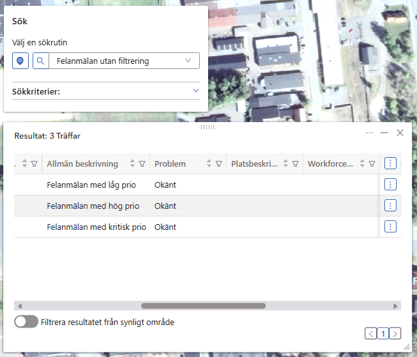Sort the Workforce column
Viewport: 417px width, 357px height.
coord(362,163)
